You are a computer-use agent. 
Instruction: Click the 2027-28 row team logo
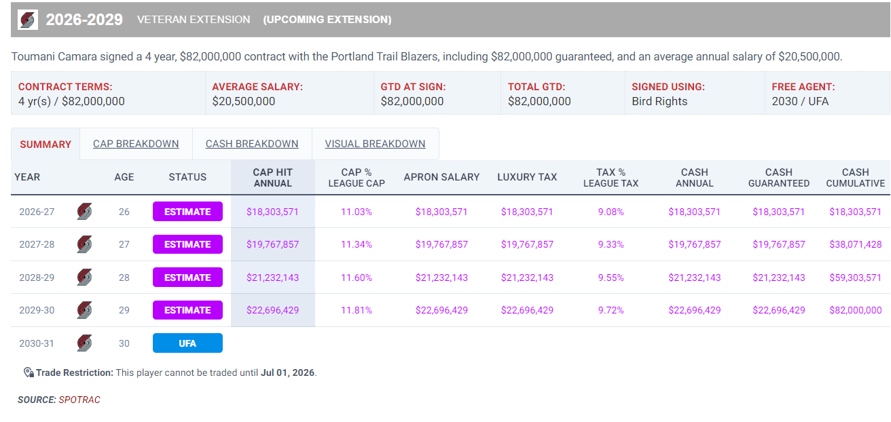[84, 244]
